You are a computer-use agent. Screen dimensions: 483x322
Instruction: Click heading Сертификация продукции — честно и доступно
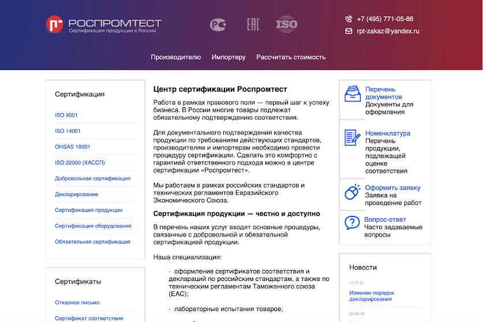point(237,214)
